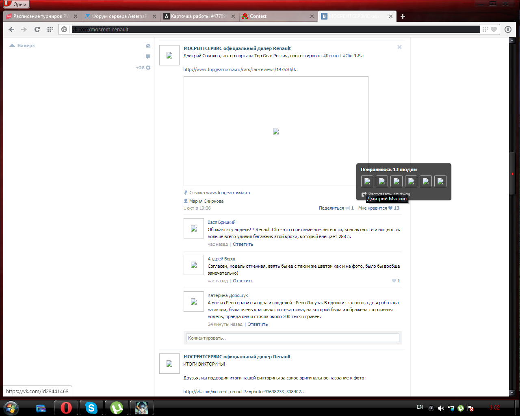
Task: Go forward to the next page
Action: click(24, 29)
